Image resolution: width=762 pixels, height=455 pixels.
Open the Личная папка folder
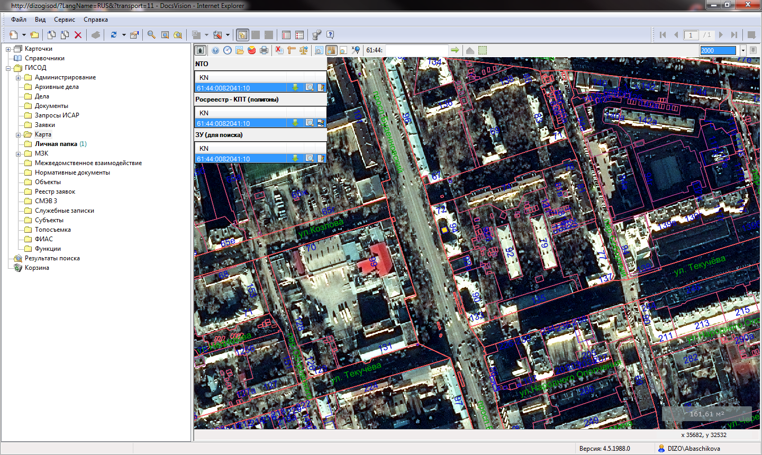[56, 144]
